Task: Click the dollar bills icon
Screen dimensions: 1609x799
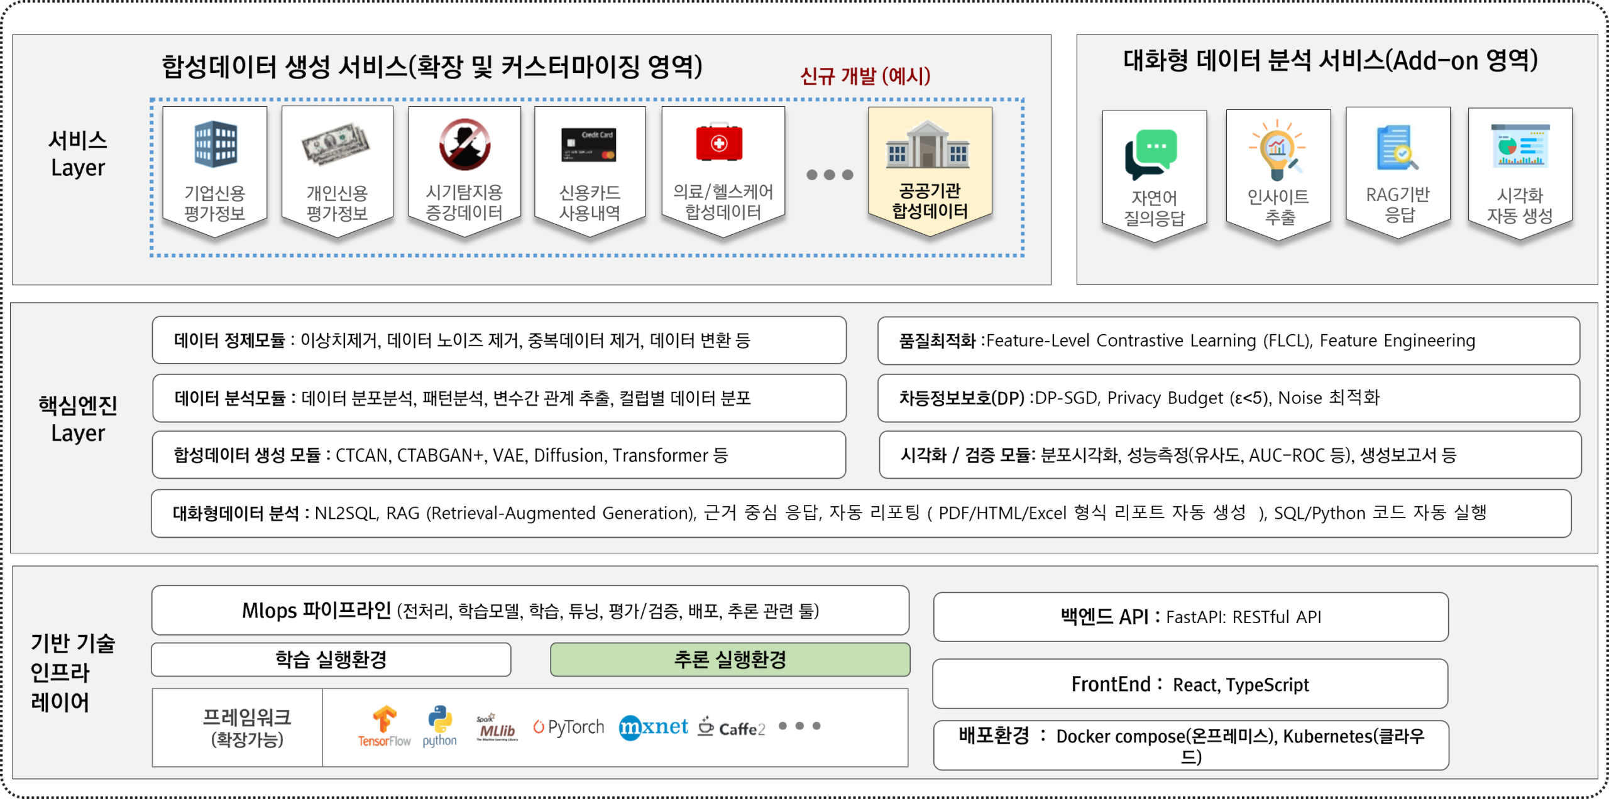Action: coord(336,144)
